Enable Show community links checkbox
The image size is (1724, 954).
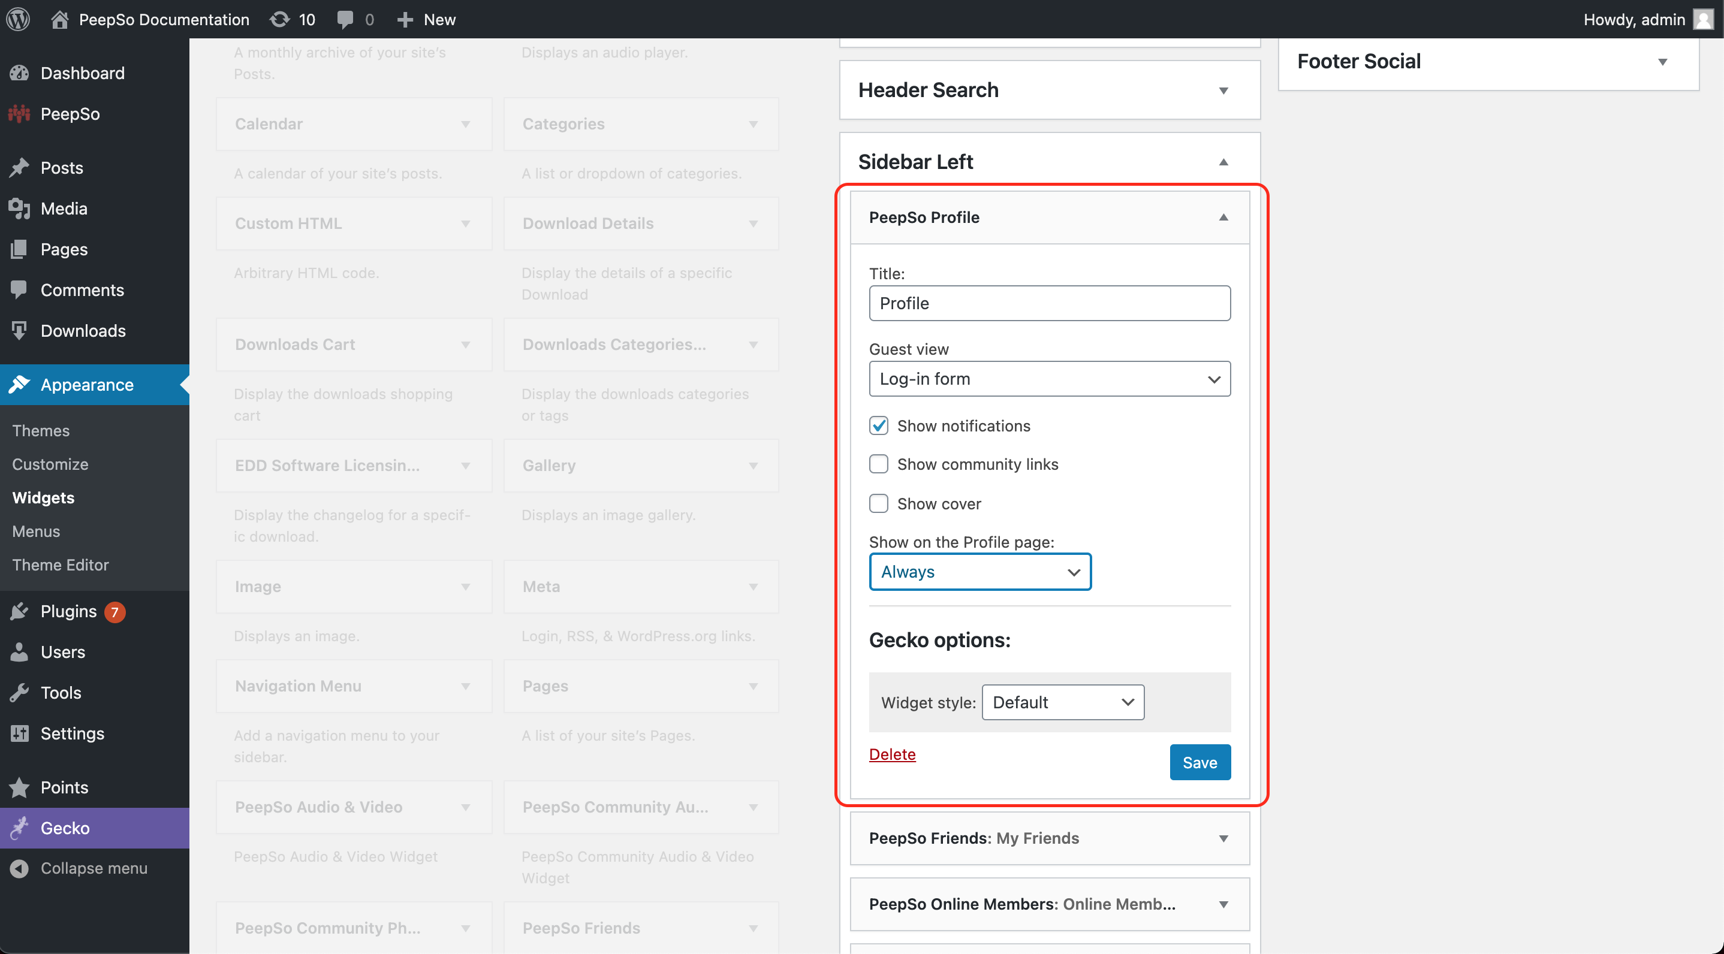(x=879, y=464)
